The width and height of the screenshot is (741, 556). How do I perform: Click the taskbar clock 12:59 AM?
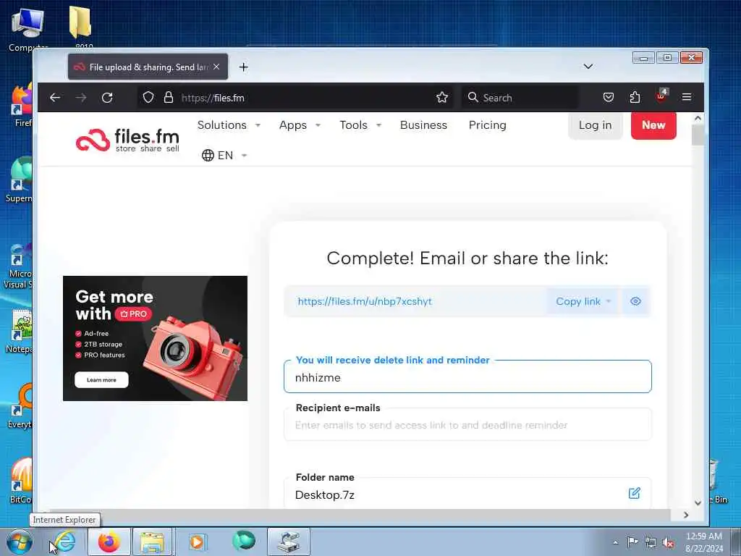pos(703,542)
